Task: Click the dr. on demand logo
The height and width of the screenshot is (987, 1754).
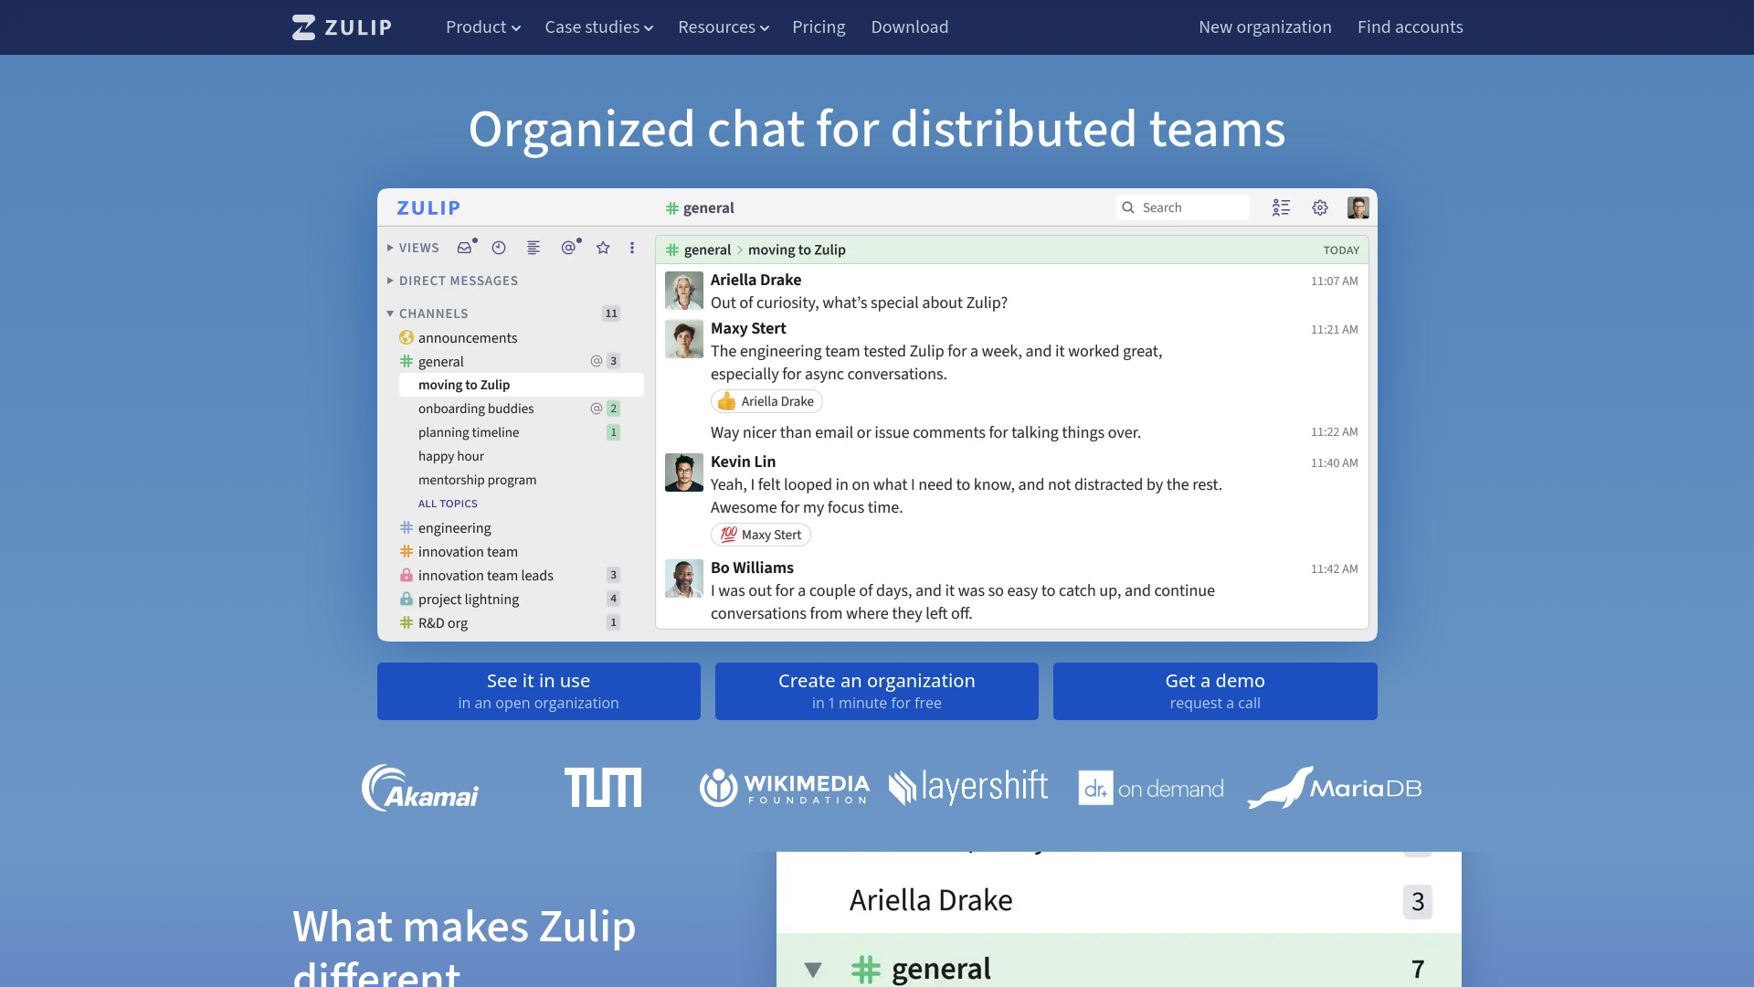Action: click(x=1151, y=788)
